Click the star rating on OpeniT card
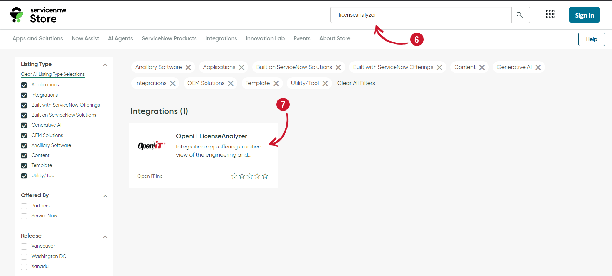The height and width of the screenshot is (276, 612). pyautogui.click(x=249, y=176)
